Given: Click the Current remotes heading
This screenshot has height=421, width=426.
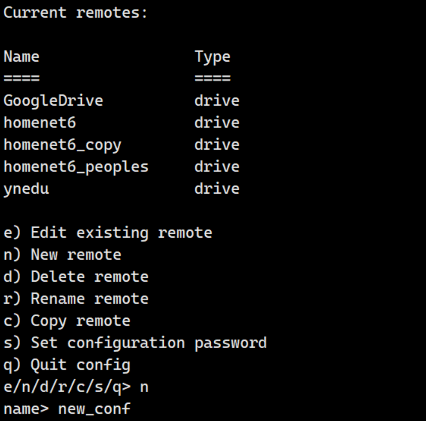Looking at the screenshot, I should pos(76,13).
